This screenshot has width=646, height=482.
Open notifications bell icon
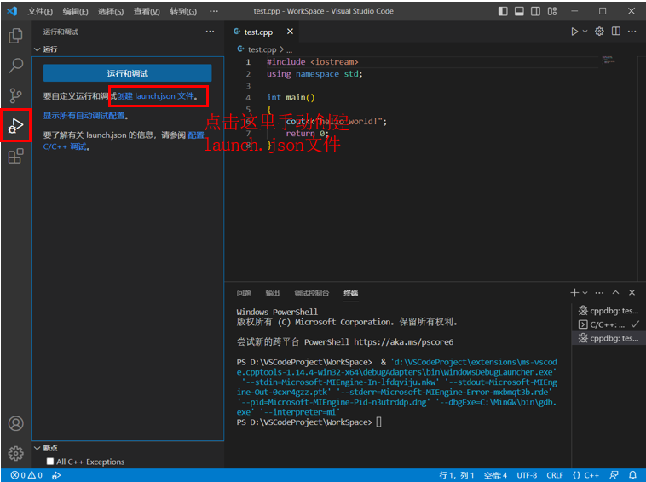(632, 475)
